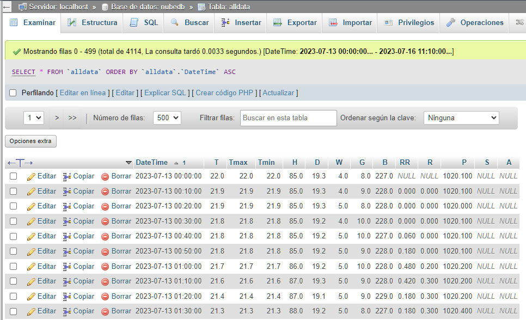Click Borrar for row 2023-07-13 01:20:00
This screenshot has height=320, width=526.
pos(121,297)
